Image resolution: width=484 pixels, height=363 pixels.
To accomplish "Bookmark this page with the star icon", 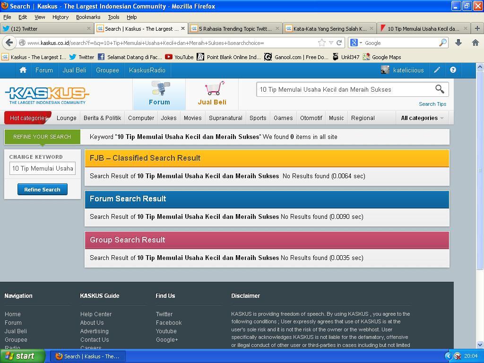I will (x=321, y=43).
